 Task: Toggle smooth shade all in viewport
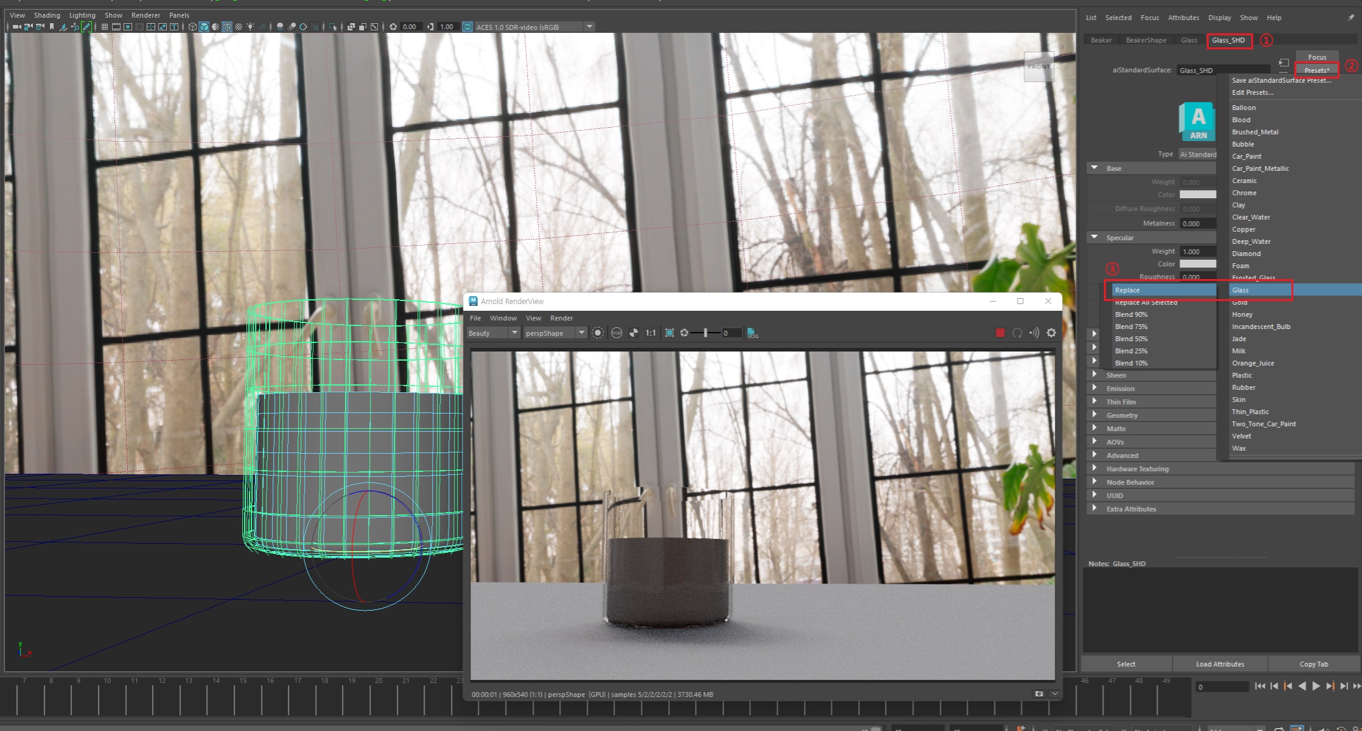[x=204, y=27]
